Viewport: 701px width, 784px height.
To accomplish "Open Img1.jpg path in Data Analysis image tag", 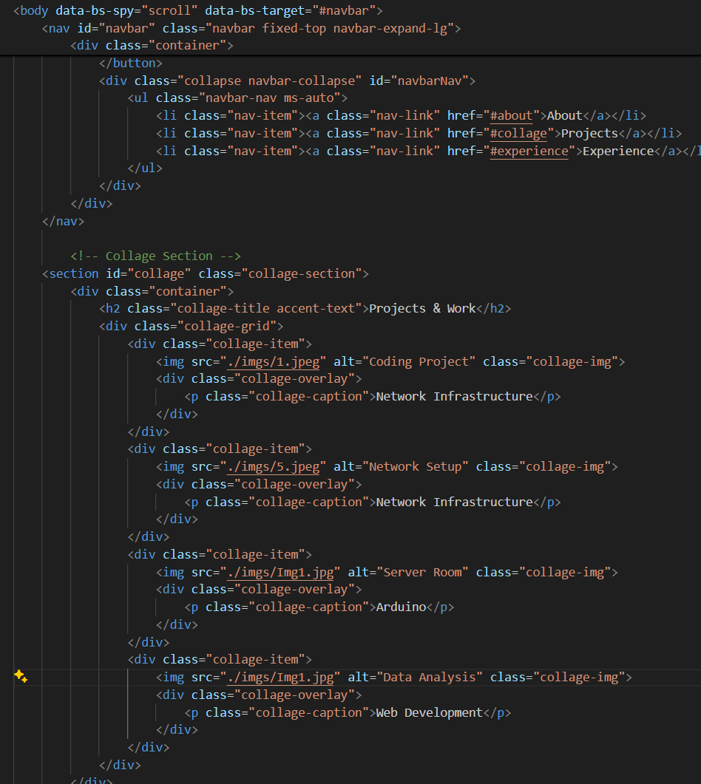I will [280, 677].
